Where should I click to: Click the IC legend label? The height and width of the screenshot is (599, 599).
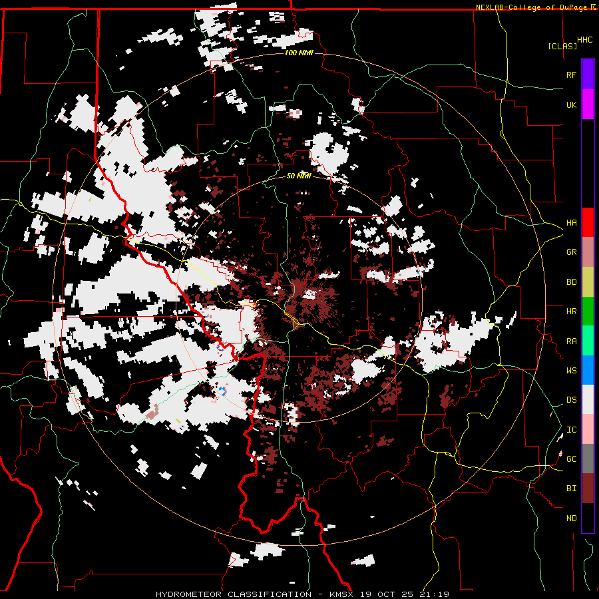(571, 430)
